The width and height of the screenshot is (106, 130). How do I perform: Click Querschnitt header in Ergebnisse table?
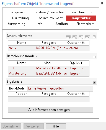tap(76, 94)
